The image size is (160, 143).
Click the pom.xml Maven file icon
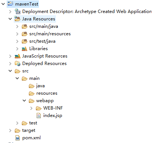click(17, 138)
